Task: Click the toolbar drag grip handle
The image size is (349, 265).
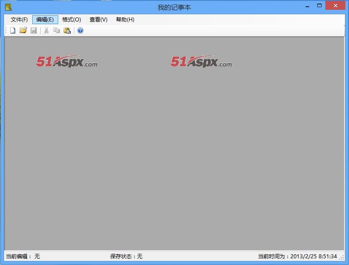Action: [x=6, y=30]
